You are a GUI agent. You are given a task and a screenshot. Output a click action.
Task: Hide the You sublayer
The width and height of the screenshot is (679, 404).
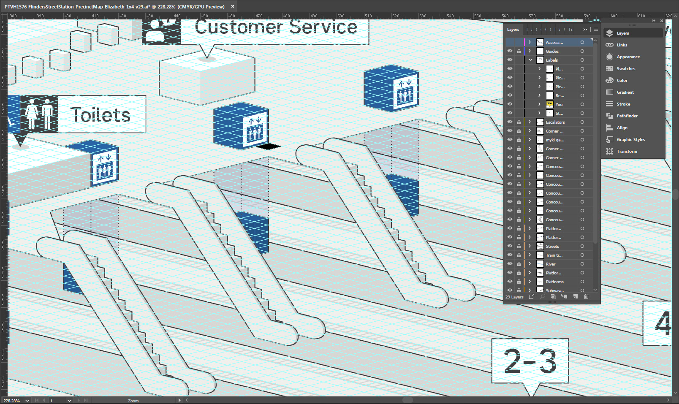pyautogui.click(x=510, y=104)
